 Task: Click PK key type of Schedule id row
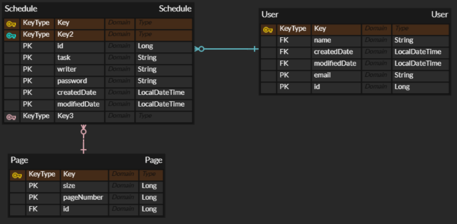pos(37,47)
